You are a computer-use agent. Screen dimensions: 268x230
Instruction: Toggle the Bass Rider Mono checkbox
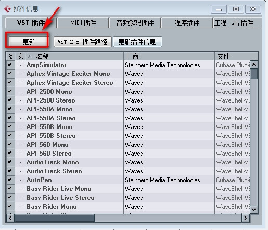(10, 206)
